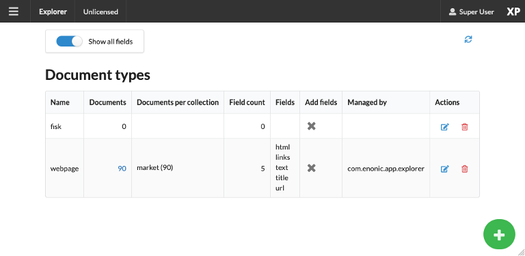Delete the webpage document type
The width and height of the screenshot is (525, 256).
(464, 169)
